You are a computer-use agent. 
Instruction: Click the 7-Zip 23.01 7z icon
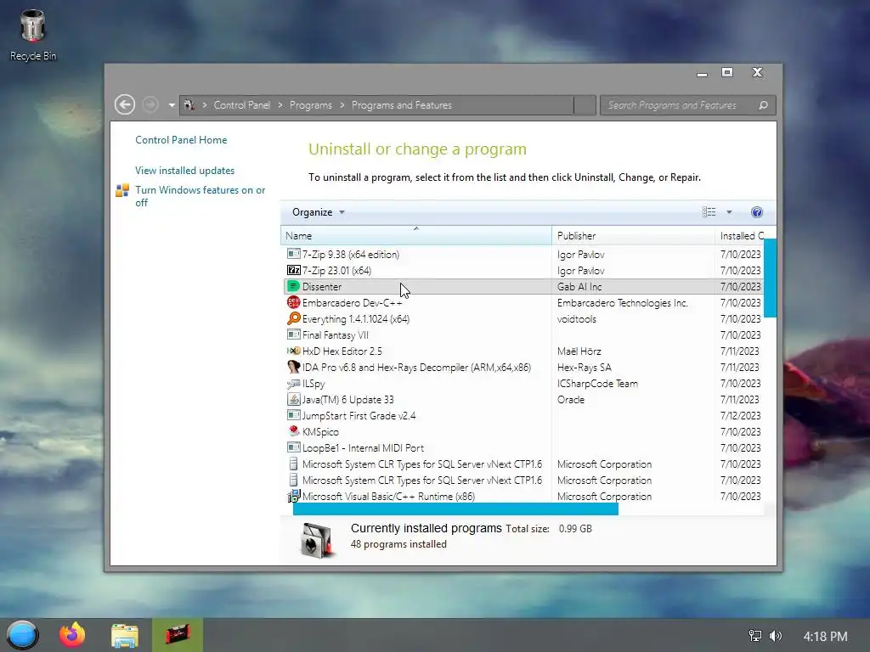point(293,270)
